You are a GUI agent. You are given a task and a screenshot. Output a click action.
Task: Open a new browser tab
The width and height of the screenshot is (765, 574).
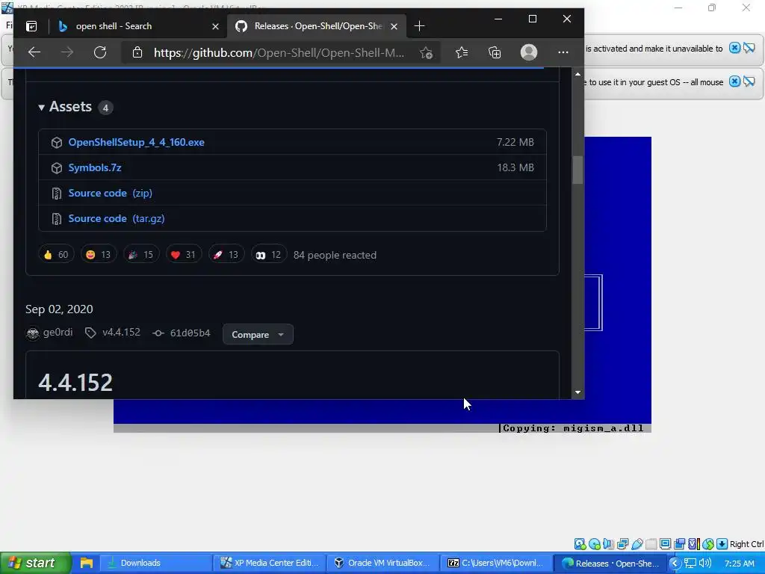click(419, 26)
